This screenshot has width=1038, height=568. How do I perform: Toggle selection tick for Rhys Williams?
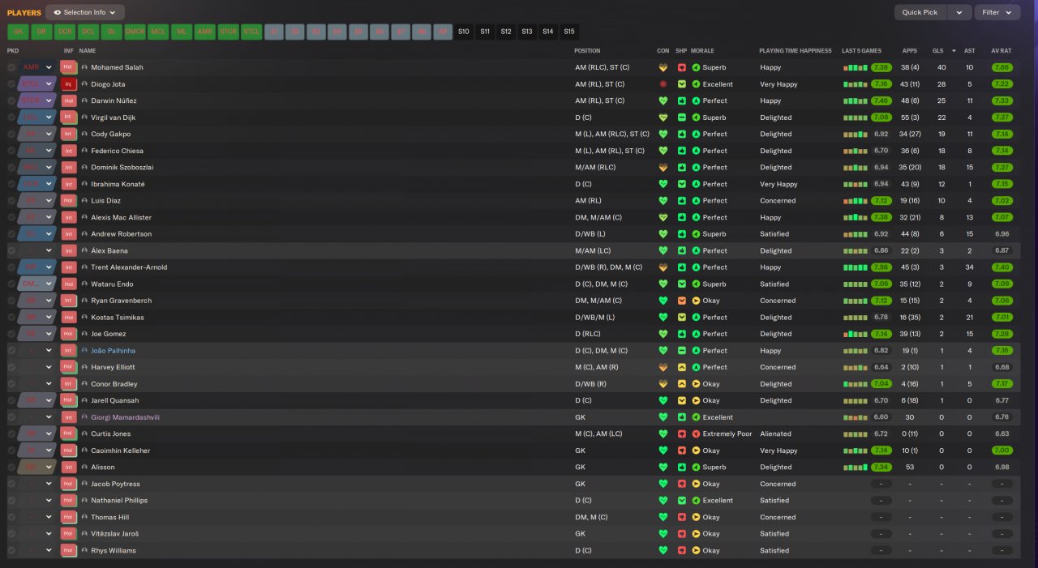pos(11,551)
